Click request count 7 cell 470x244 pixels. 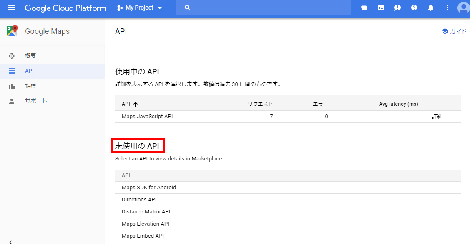click(x=271, y=117)
